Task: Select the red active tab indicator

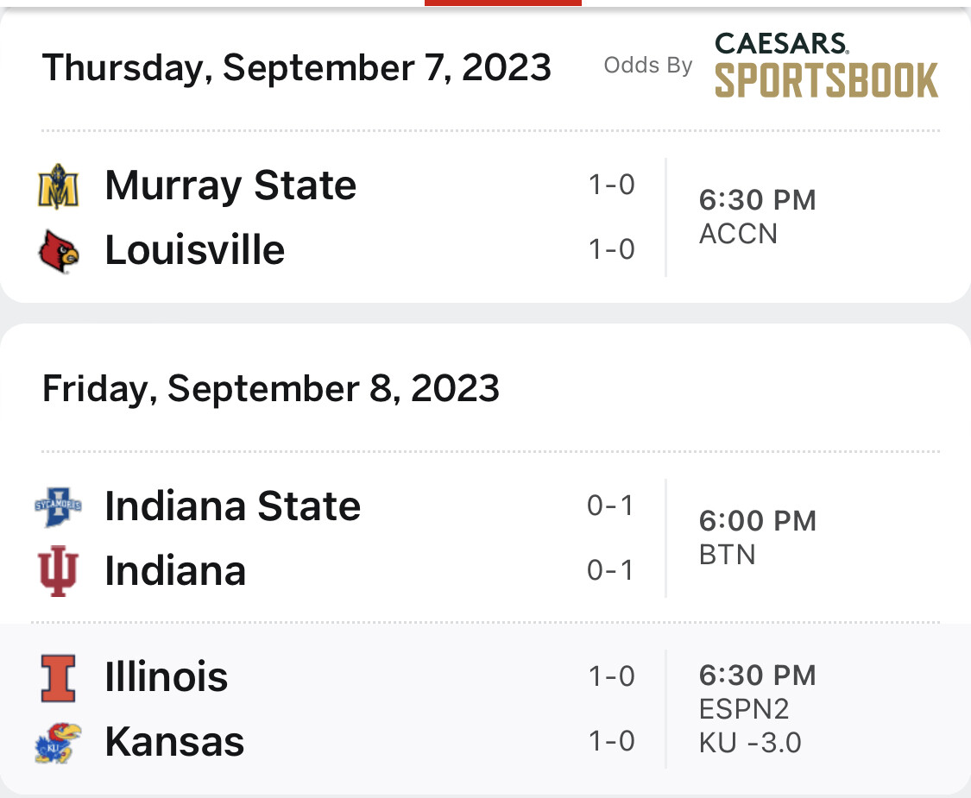Action: click(x=503, y=3)
